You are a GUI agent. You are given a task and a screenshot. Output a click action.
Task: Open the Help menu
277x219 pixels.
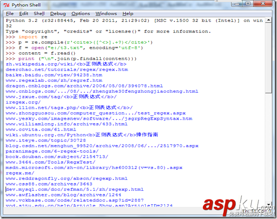pyautogui.click(x=128, y=13)
